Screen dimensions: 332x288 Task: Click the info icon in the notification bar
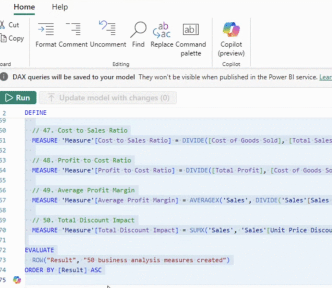[x=4, y=77]
